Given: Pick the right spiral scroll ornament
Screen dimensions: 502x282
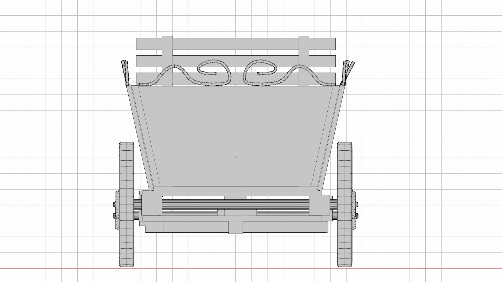Looking at the screenshot, I should click(x=289, y=73).
